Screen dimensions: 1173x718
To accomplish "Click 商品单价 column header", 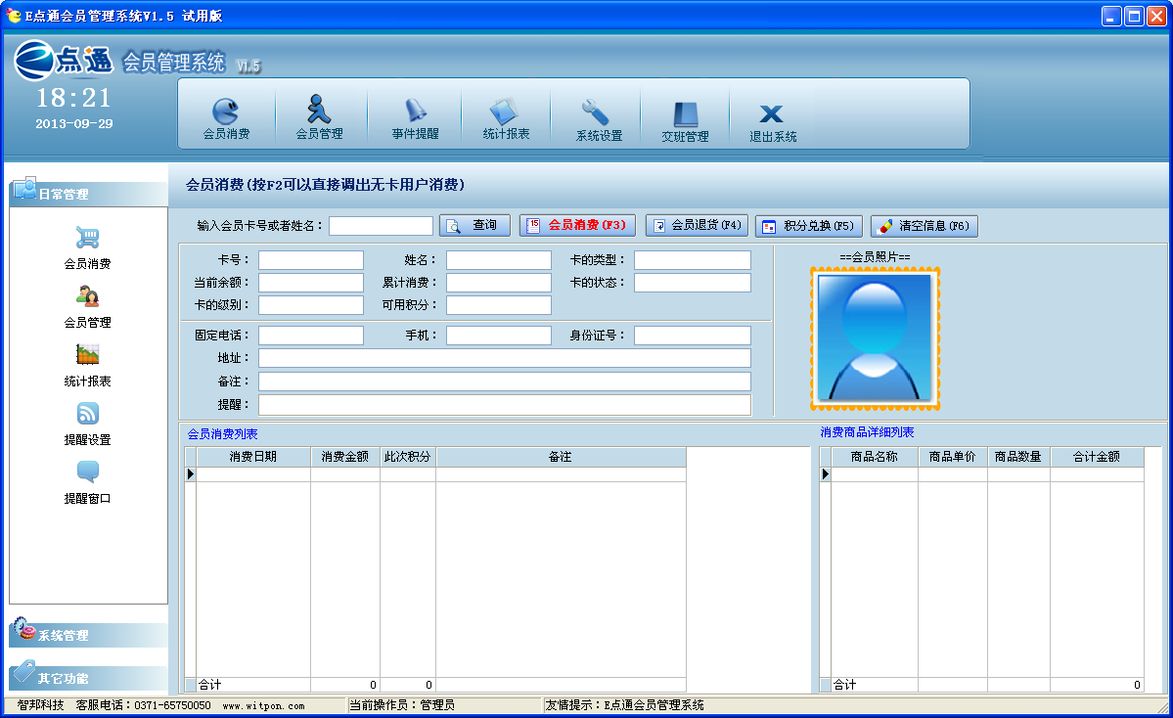I will (952, 457).
